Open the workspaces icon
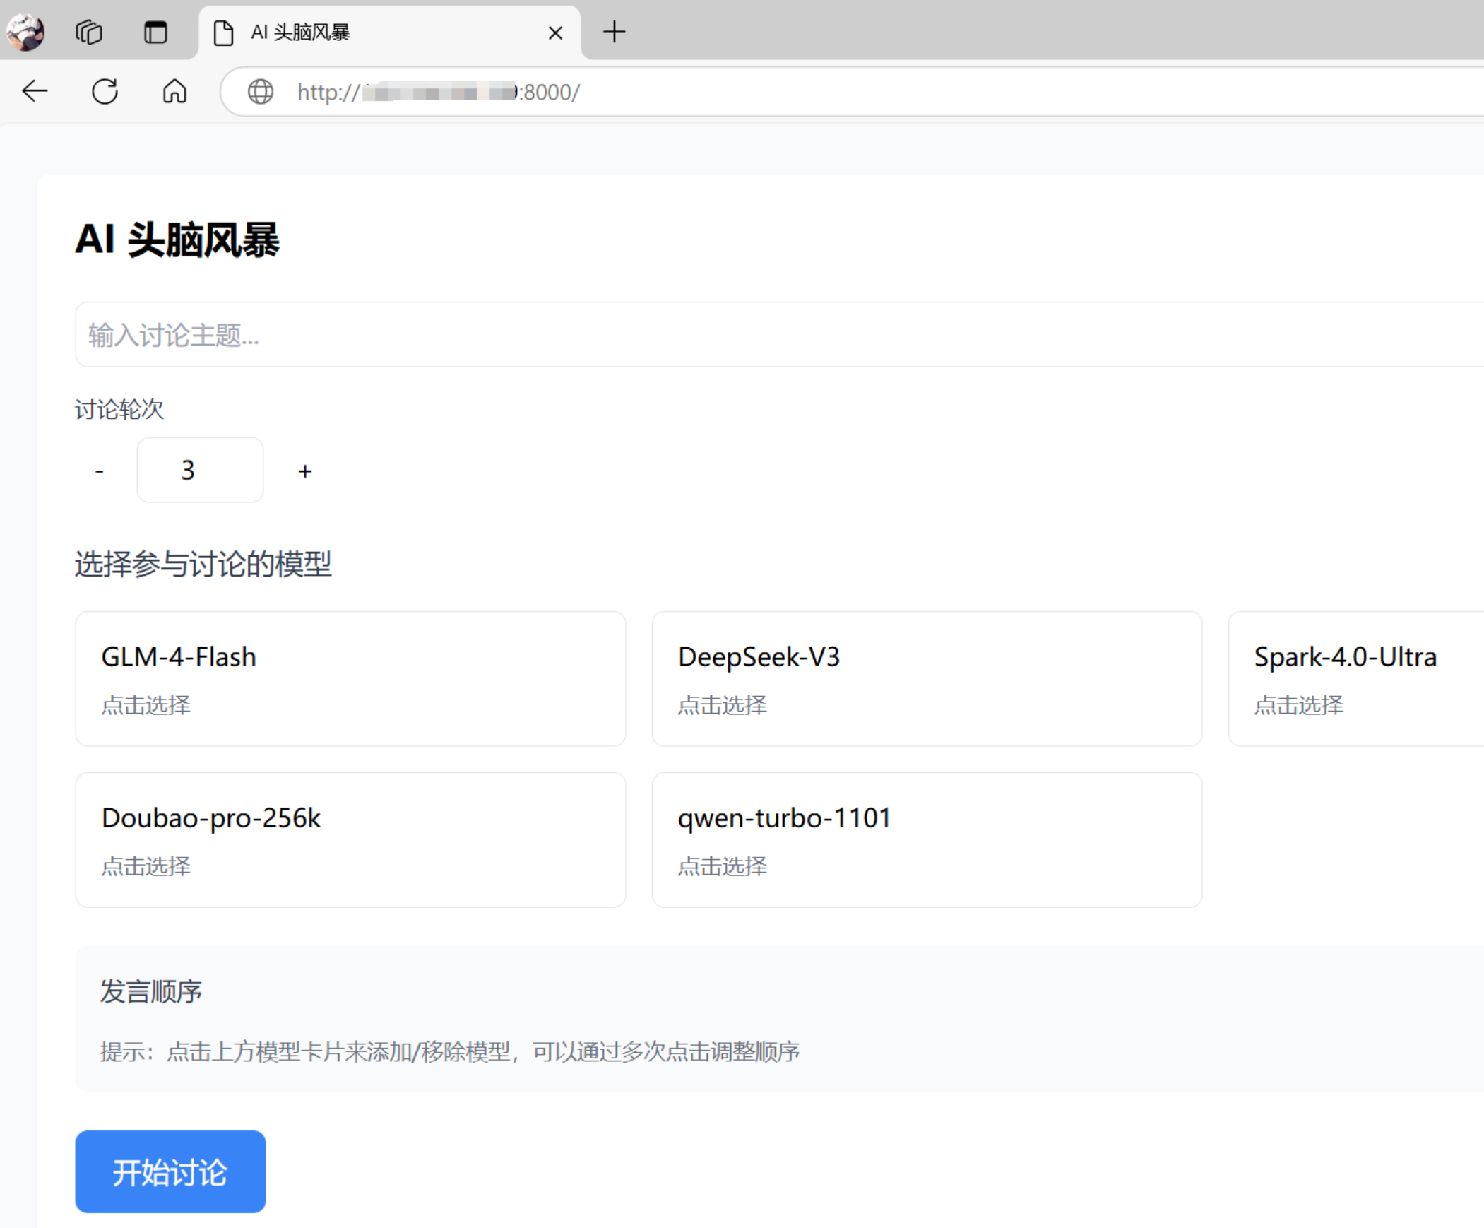 click(89, 32)
